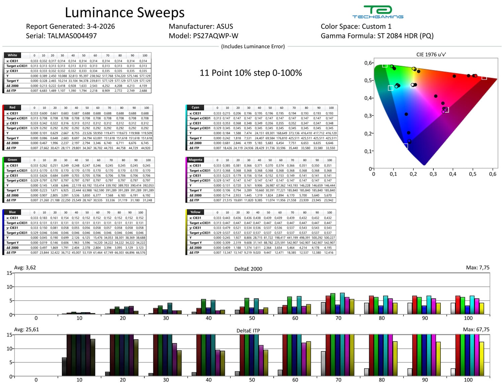The image size is (502, 388).
Task: Click the DeltaE ITP chart title
Action: click(248, 330)
